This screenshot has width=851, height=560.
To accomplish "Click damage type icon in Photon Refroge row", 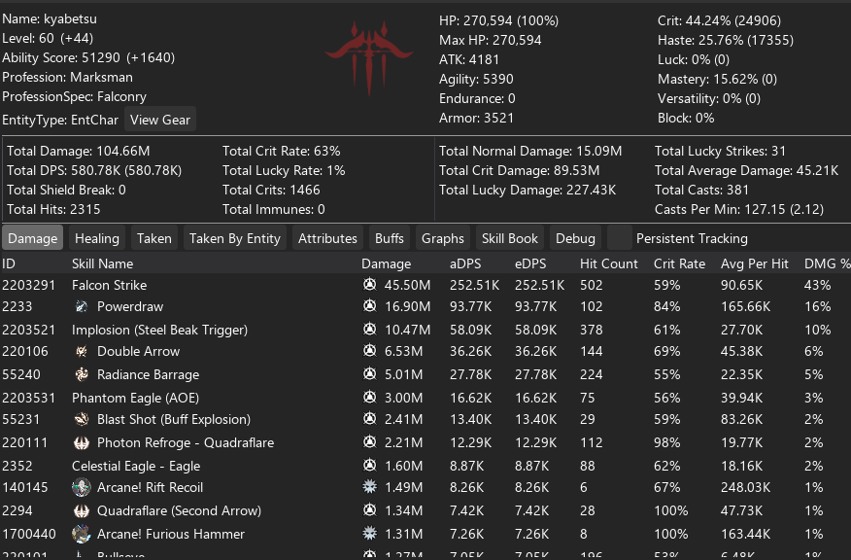I will click(x=369, y=442).
